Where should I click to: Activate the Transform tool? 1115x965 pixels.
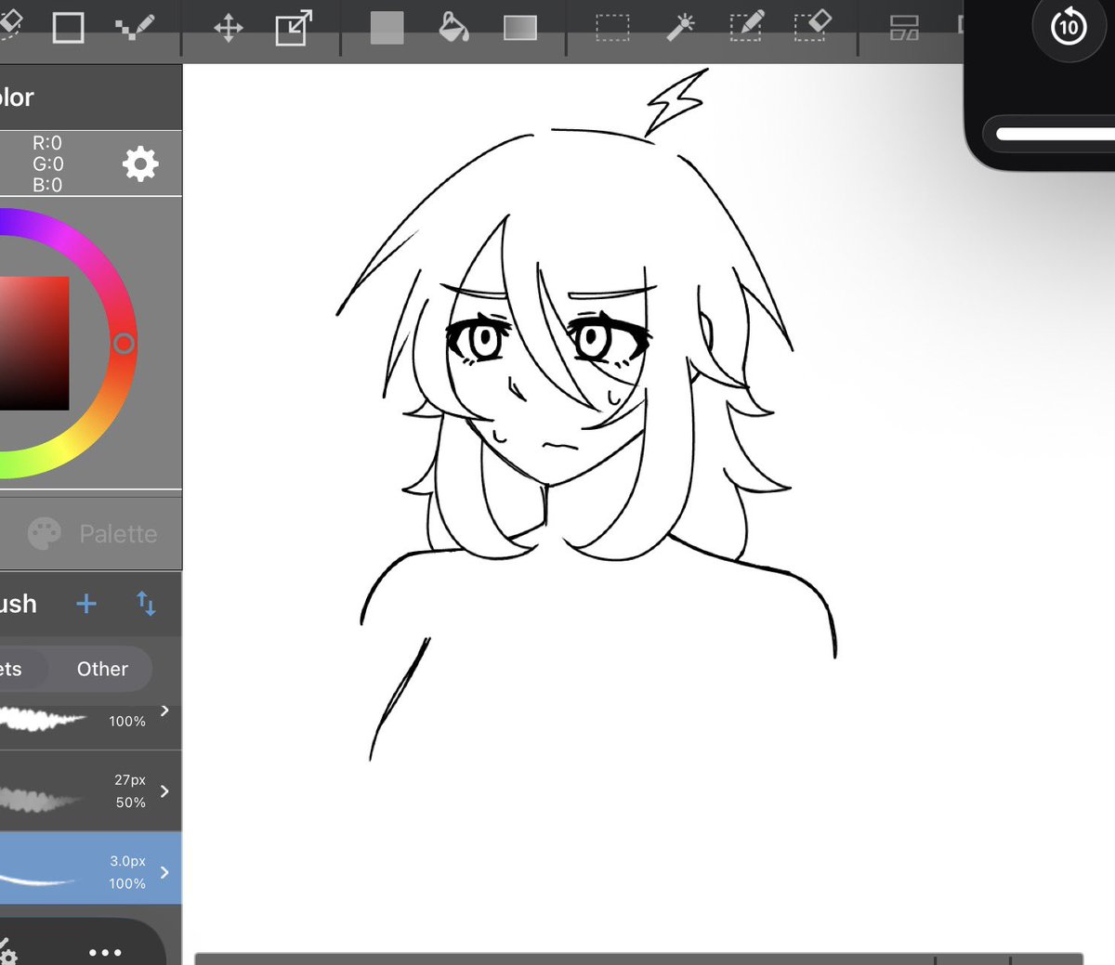click(294, 28)
